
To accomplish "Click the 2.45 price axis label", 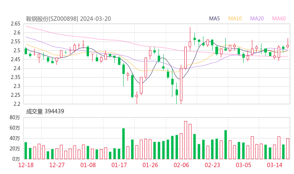I will coord(15,59).
